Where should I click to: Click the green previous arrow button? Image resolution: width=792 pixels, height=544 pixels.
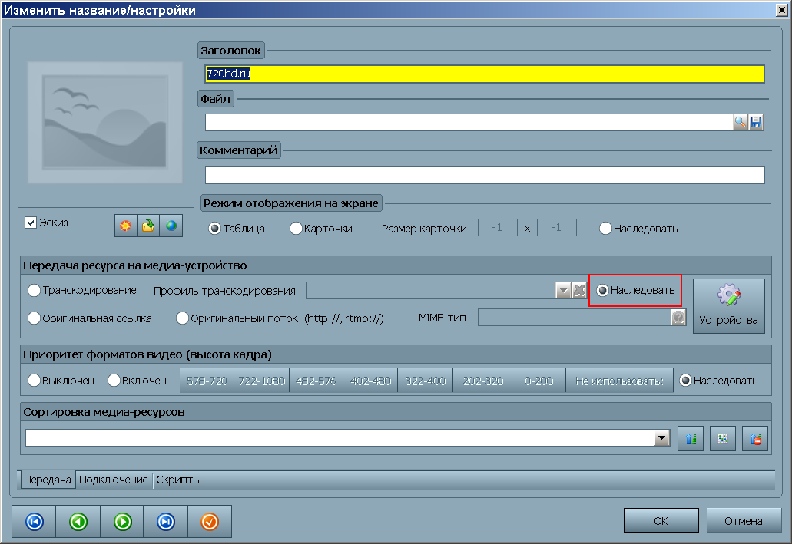(78, 522)
